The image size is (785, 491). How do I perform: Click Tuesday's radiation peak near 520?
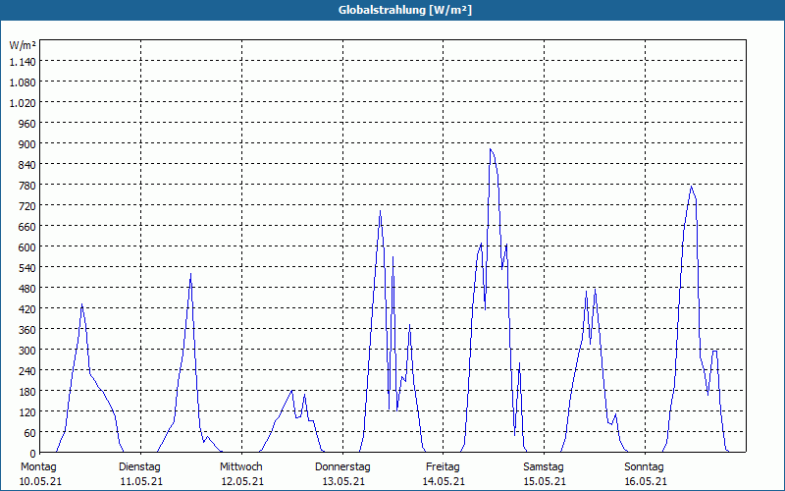click(190, 274)
